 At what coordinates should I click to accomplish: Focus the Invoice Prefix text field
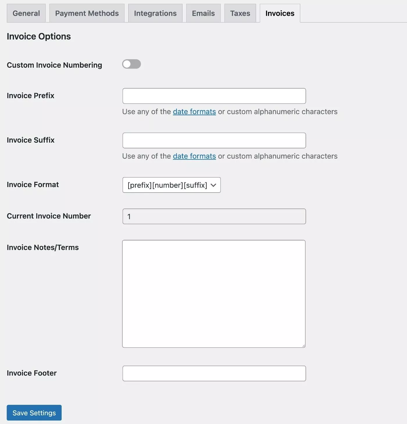pyautogui.click(x=214, y=96)
